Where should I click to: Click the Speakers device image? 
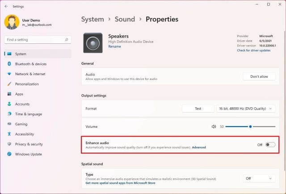pos(93,43)
